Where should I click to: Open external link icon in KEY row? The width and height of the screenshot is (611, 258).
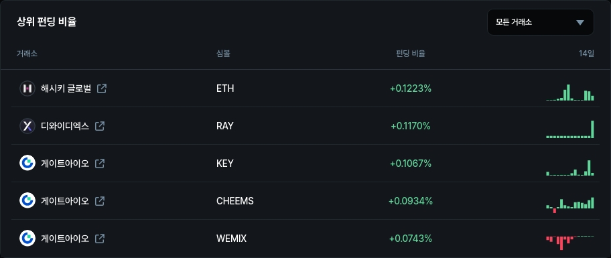(x=100, y=164)
